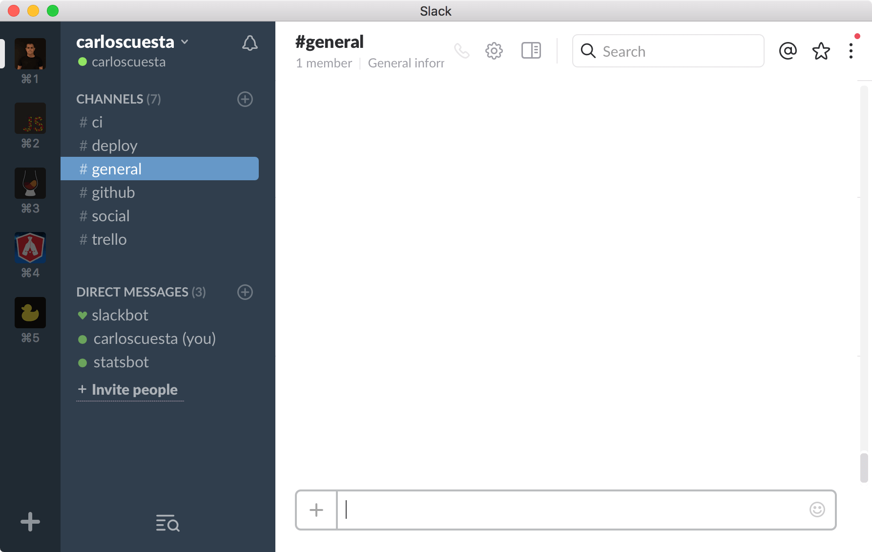The height and width of the screenshot is (552, 872).
Task: Open the slackbot direct message
Action: (x=160, y=315)
